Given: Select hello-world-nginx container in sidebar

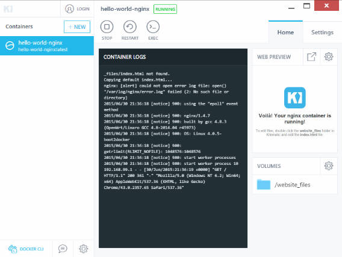Looking at the screenshot, I should pyautogui.click(x=47, y=46).
